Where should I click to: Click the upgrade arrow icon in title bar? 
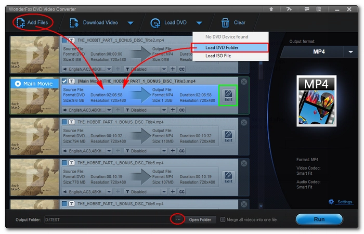pos(271,9)
